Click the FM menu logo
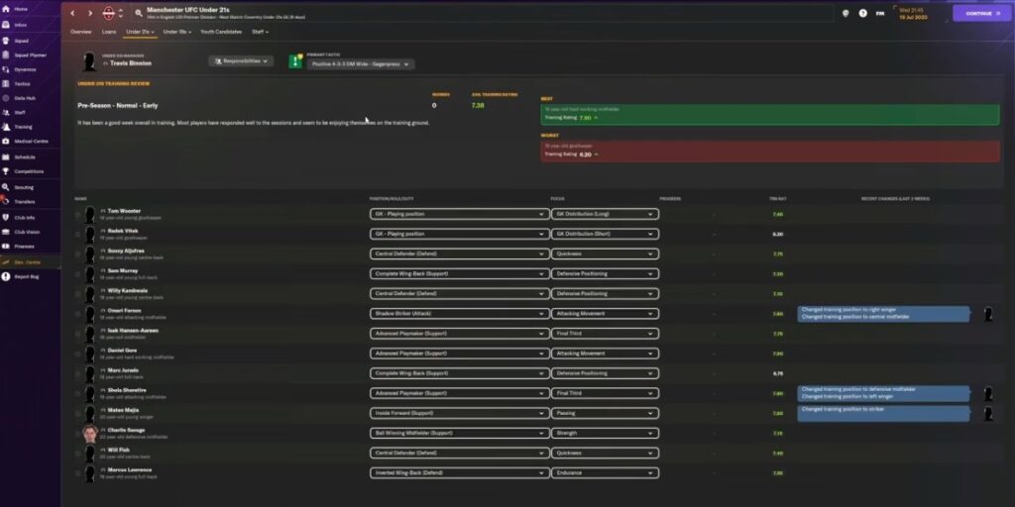 [x=880, y=13]
